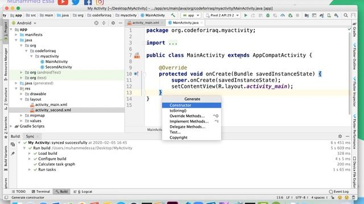
Task: Toggle Resource Manager side tab
Action: [6, 64]
